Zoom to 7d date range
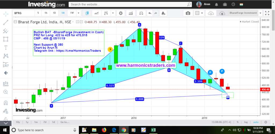The height and width of the screenshot is (134, 275). 45,122
